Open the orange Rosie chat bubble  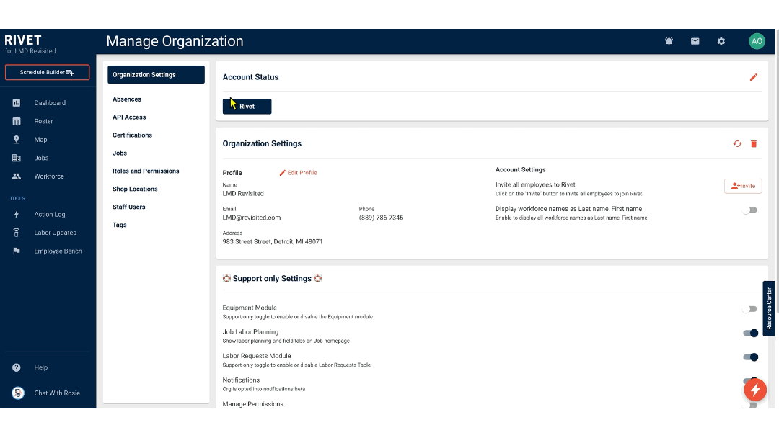pos(755,390)
